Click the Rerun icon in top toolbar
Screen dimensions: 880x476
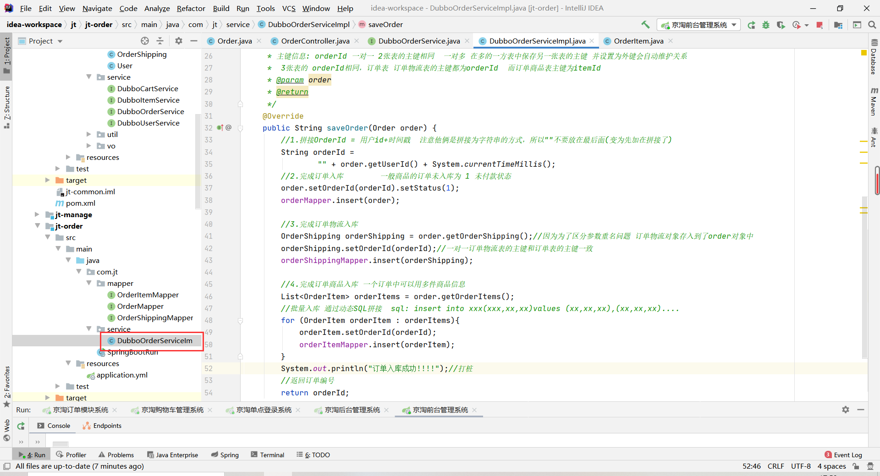pos(751,25)
